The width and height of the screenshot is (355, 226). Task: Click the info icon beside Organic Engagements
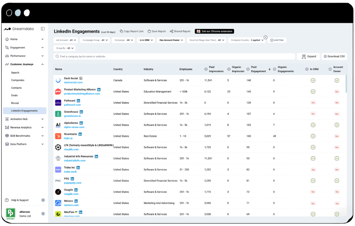[x=274, y=69]
